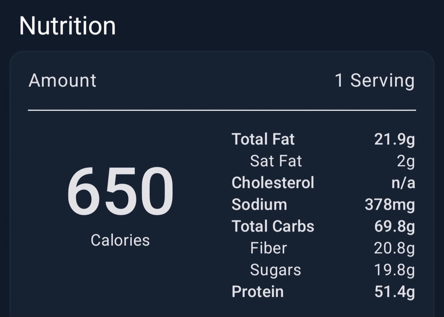444x317 pixels.
Task: Click the 51.4g protein value
Action: (x=394, y=292)
